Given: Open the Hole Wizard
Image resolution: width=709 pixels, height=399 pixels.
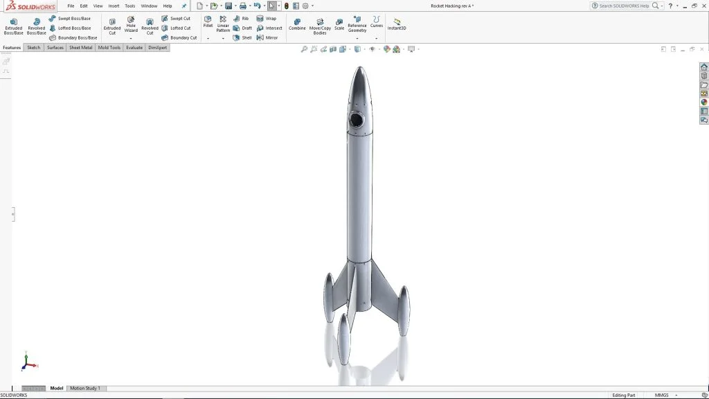Looking at the screenshot, I should click(x=130, y=26).
